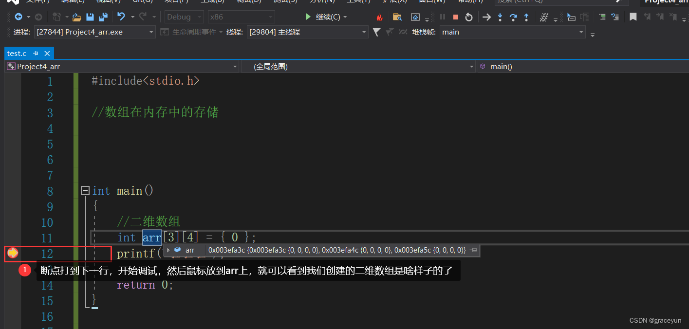Image resolution: width=689 pixels, height=329 pixels.
Task: Click the code-map chain-link icon on the toolbar
Action: pos(544,17)
